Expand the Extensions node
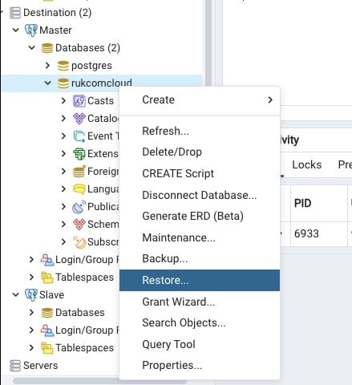Screen dimensions: 352x385 click(63, 153)
